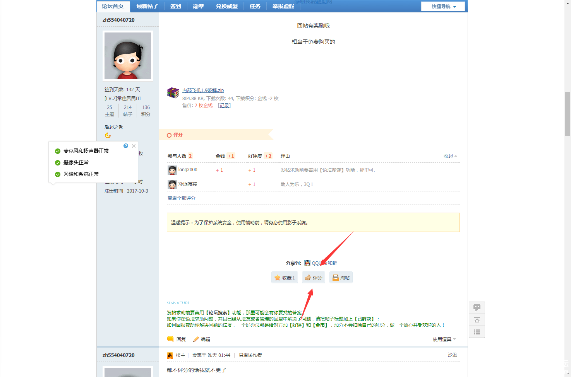Open the 快捷导航 dropdown
Viewport: 571px width, 377px height.
click(443, 7)
